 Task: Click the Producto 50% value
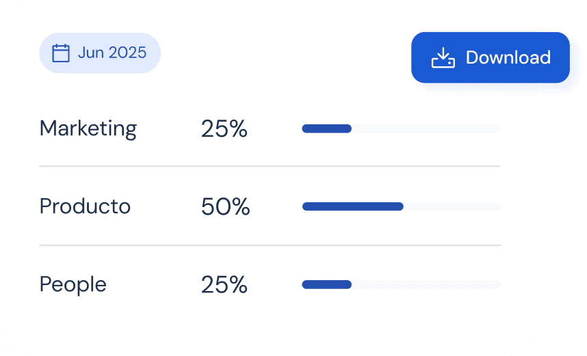(225, 206)
